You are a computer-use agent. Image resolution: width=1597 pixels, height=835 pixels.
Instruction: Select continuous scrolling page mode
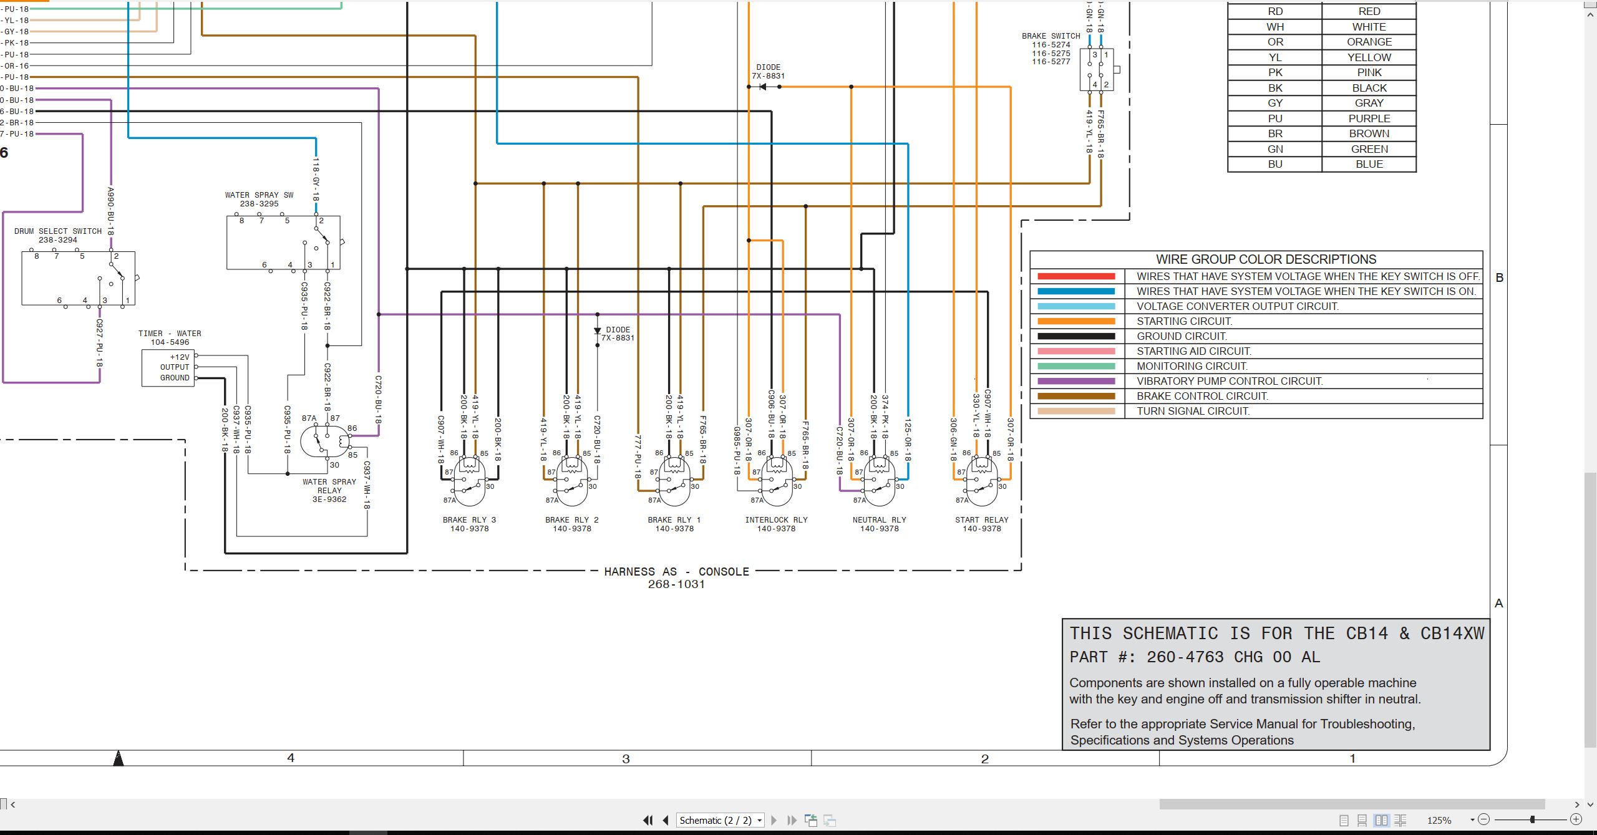tap(1362, 820)
